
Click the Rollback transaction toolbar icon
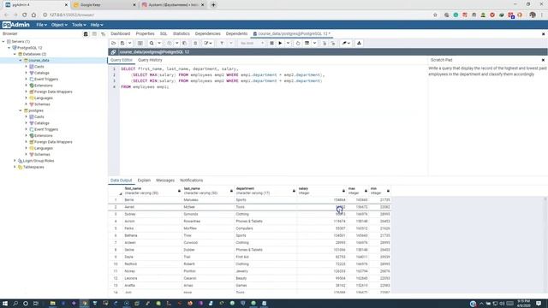(x=333, y=44)
